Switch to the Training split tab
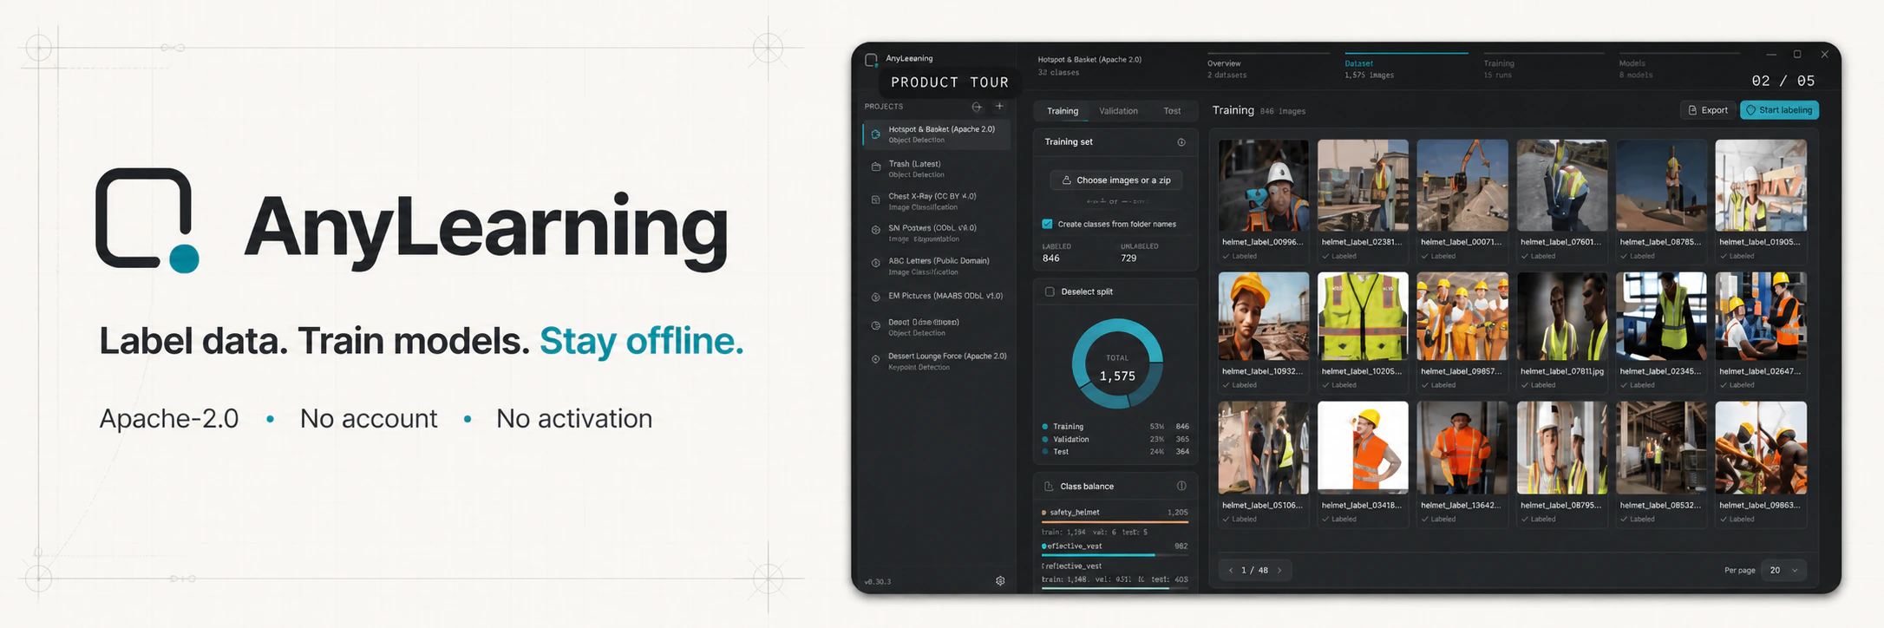 point(1063,111)
